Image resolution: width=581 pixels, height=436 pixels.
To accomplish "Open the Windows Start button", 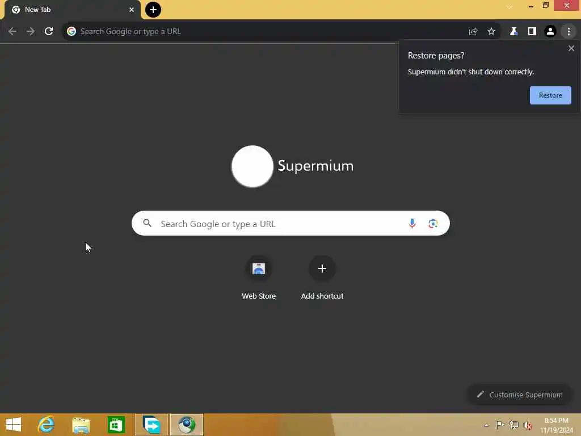I will 14,425.
